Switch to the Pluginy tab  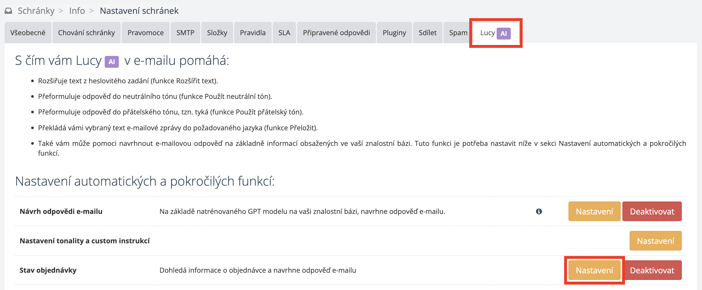pyautogui.click(x=394, y=33)
